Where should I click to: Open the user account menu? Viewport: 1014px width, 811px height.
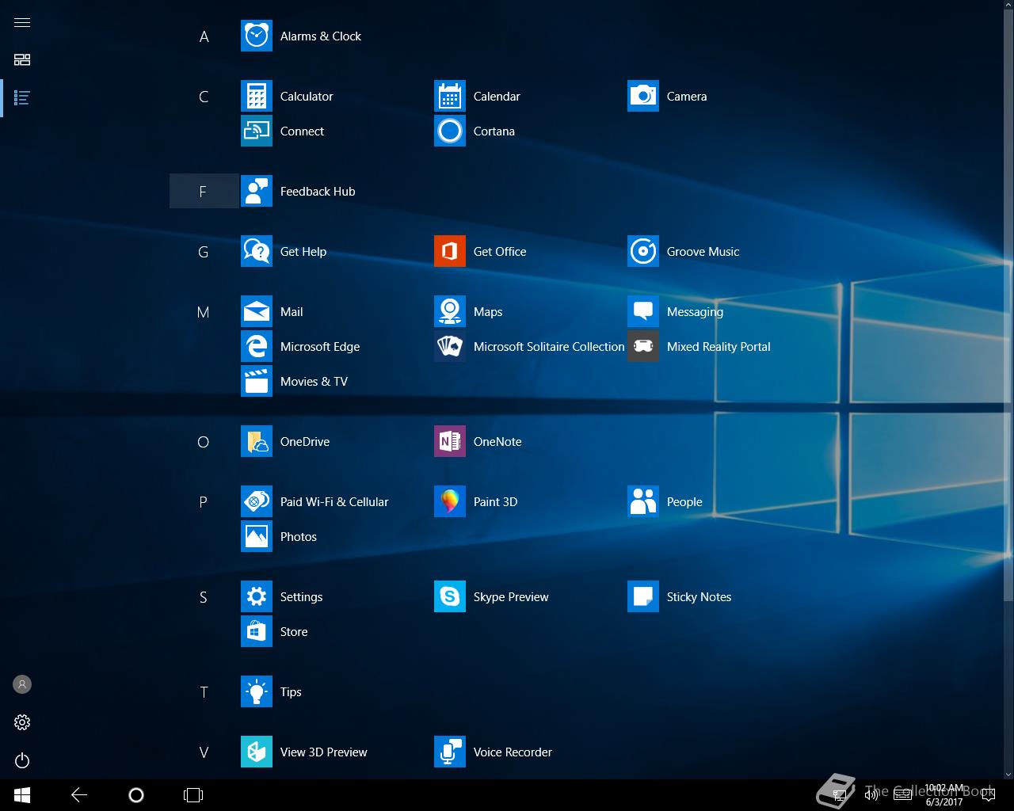pos(22,684)
